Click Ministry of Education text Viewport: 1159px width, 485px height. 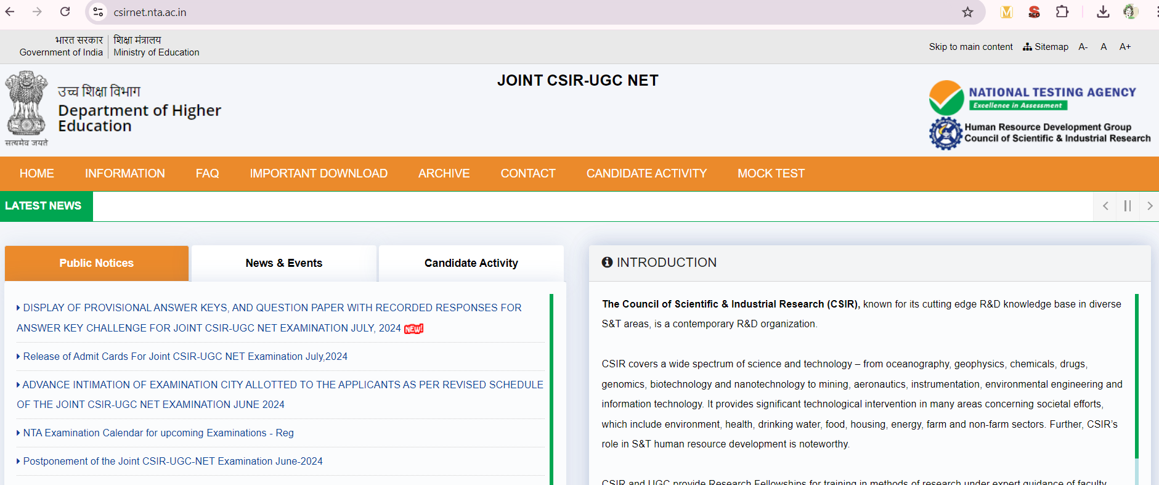[157, 52]
